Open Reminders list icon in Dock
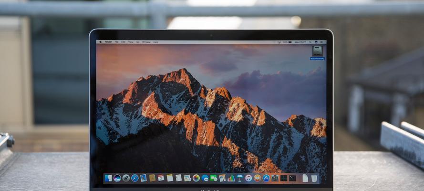424x191 pixels. (178, 178)
